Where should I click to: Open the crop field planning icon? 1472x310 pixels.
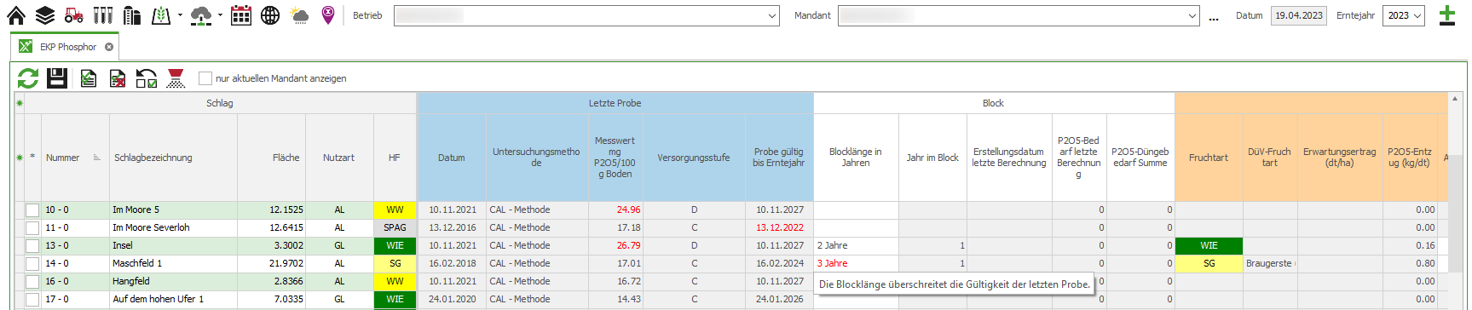161,15
